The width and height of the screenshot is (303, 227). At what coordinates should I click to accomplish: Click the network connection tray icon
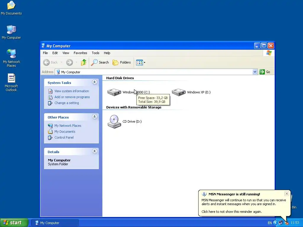281,223
